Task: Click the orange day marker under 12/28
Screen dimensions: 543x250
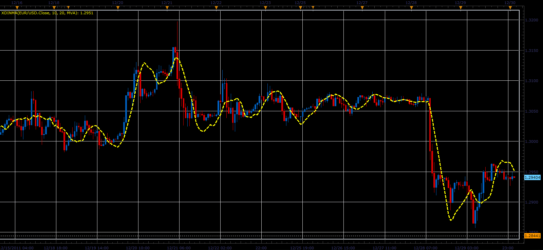Action: pos(411,7)
